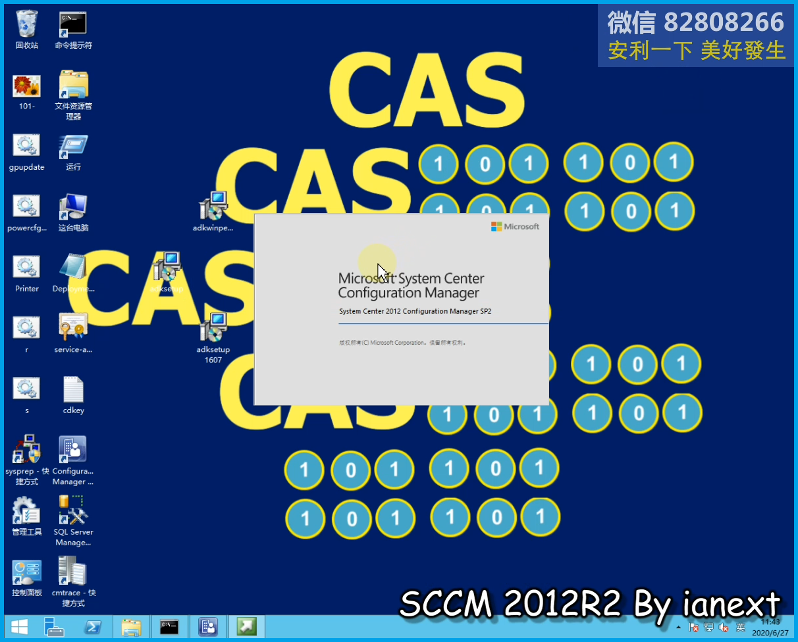Click the Microsoft logo on splash screen
Screen dimensions: 798x642
click(x=515, y=226)
